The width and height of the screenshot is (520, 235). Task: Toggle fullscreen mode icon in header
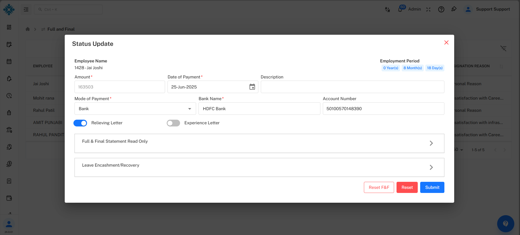(428, 9)
